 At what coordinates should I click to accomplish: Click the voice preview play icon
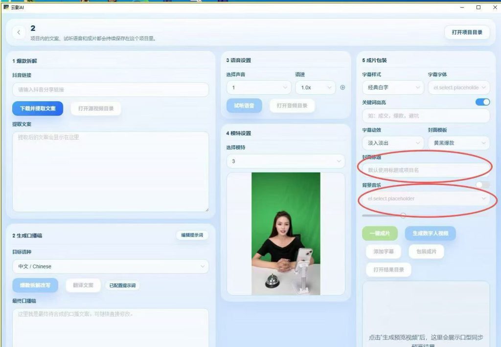click(342, 87)
